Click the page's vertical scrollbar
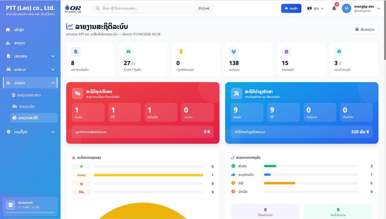This screenshot has width=386, height=219. point(384,30)
